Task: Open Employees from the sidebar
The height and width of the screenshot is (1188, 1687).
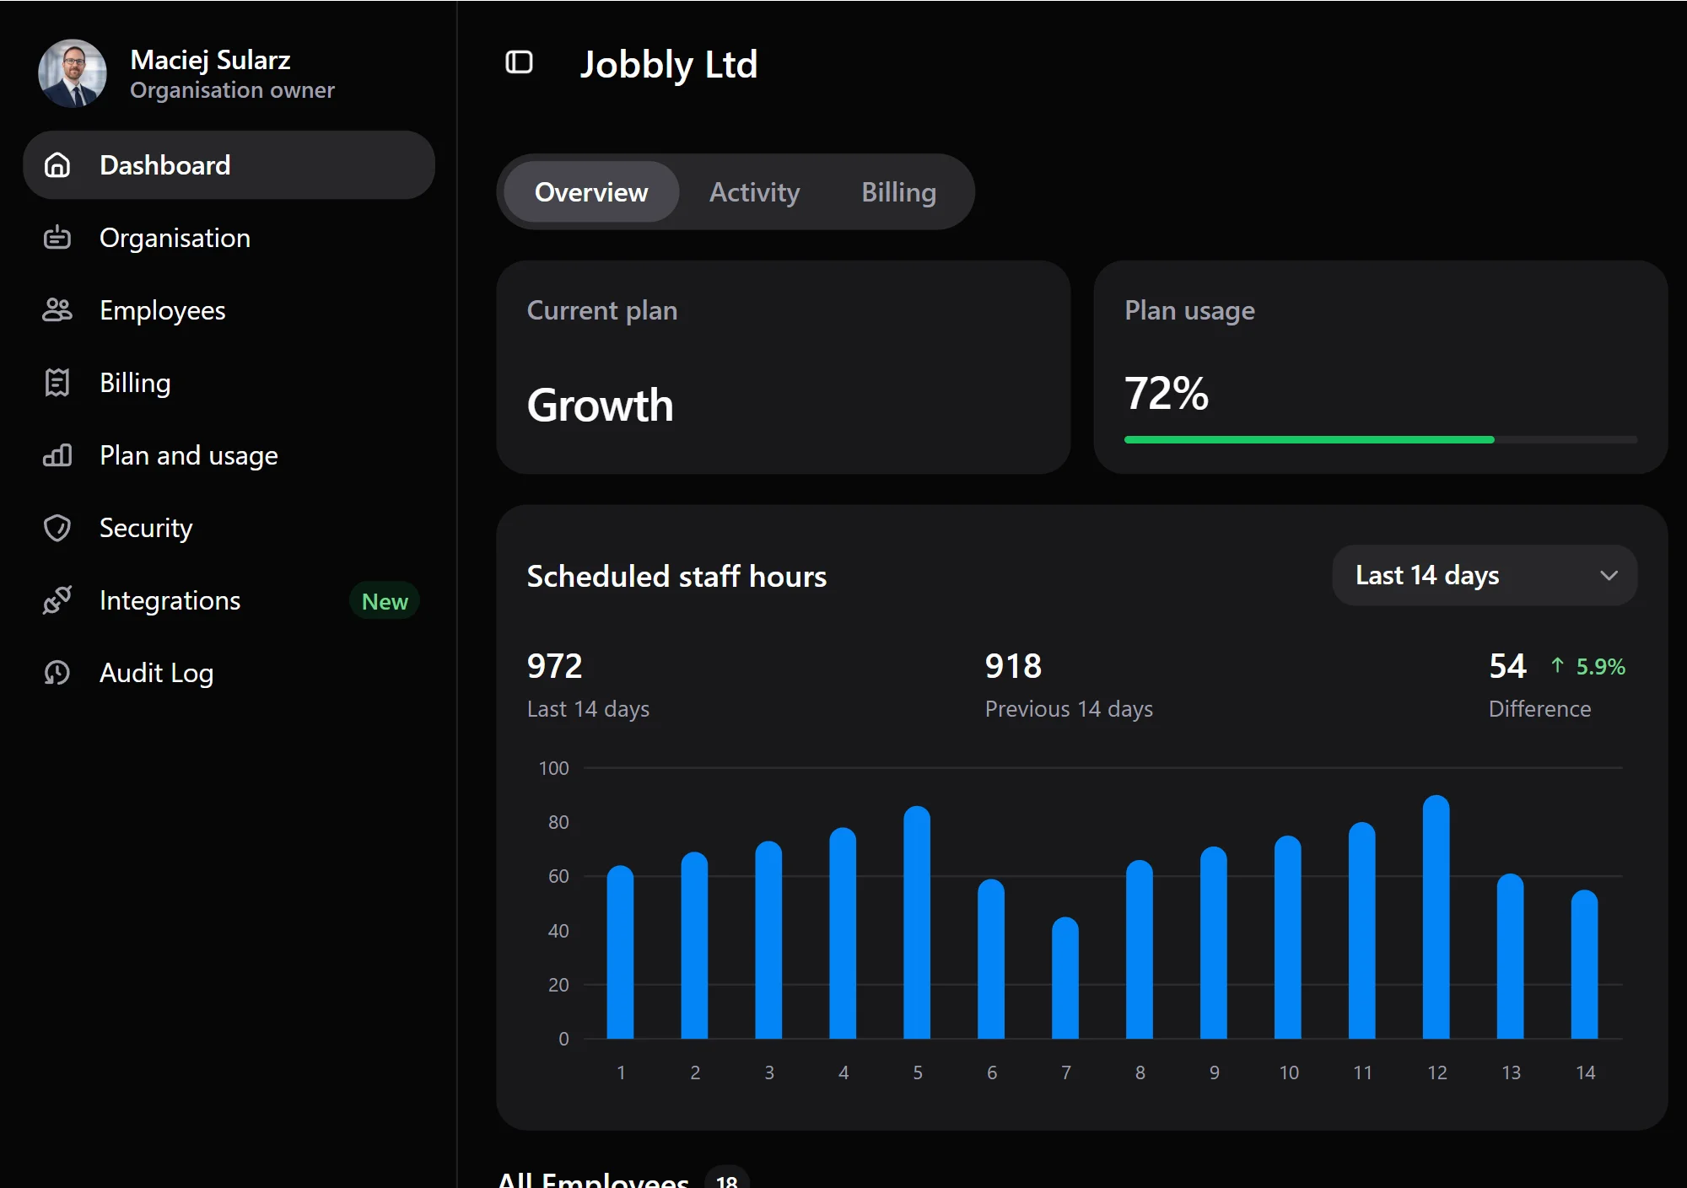Action: click(229, 310)
